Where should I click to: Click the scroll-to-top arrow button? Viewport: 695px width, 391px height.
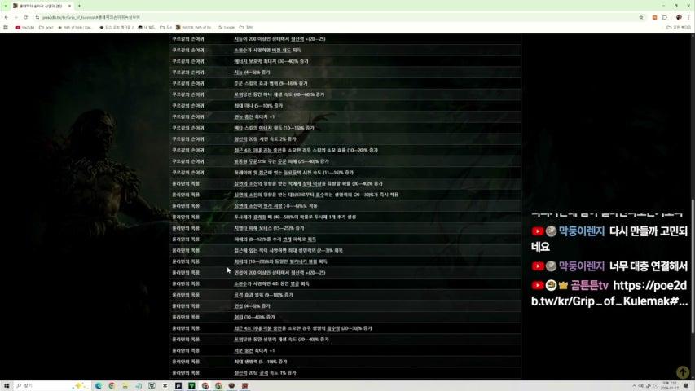[683, 372]
